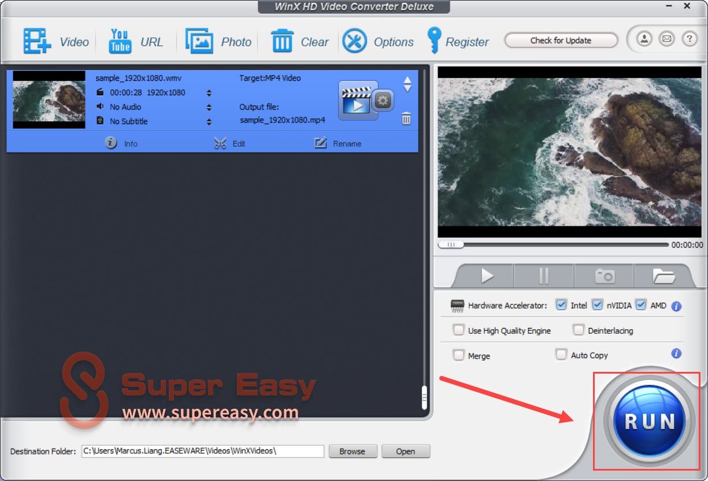
Task: Show Info for the selected video
Action: tap(121, 143)
